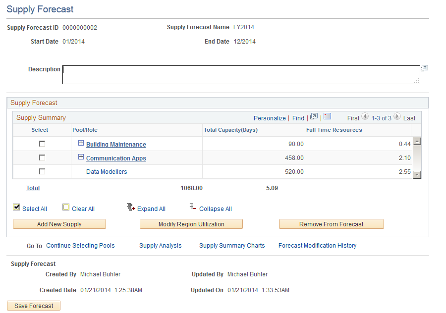Expand the Communication Apps pool
Image resolution: width=446 pixels, height=313 pixels.
(x=81, y=157)
